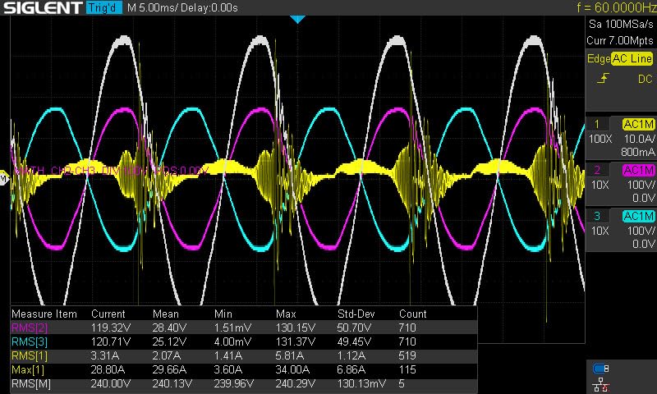Click the blue trigger position marker triangle
This screenshot has height=394, width=657.
297,19
